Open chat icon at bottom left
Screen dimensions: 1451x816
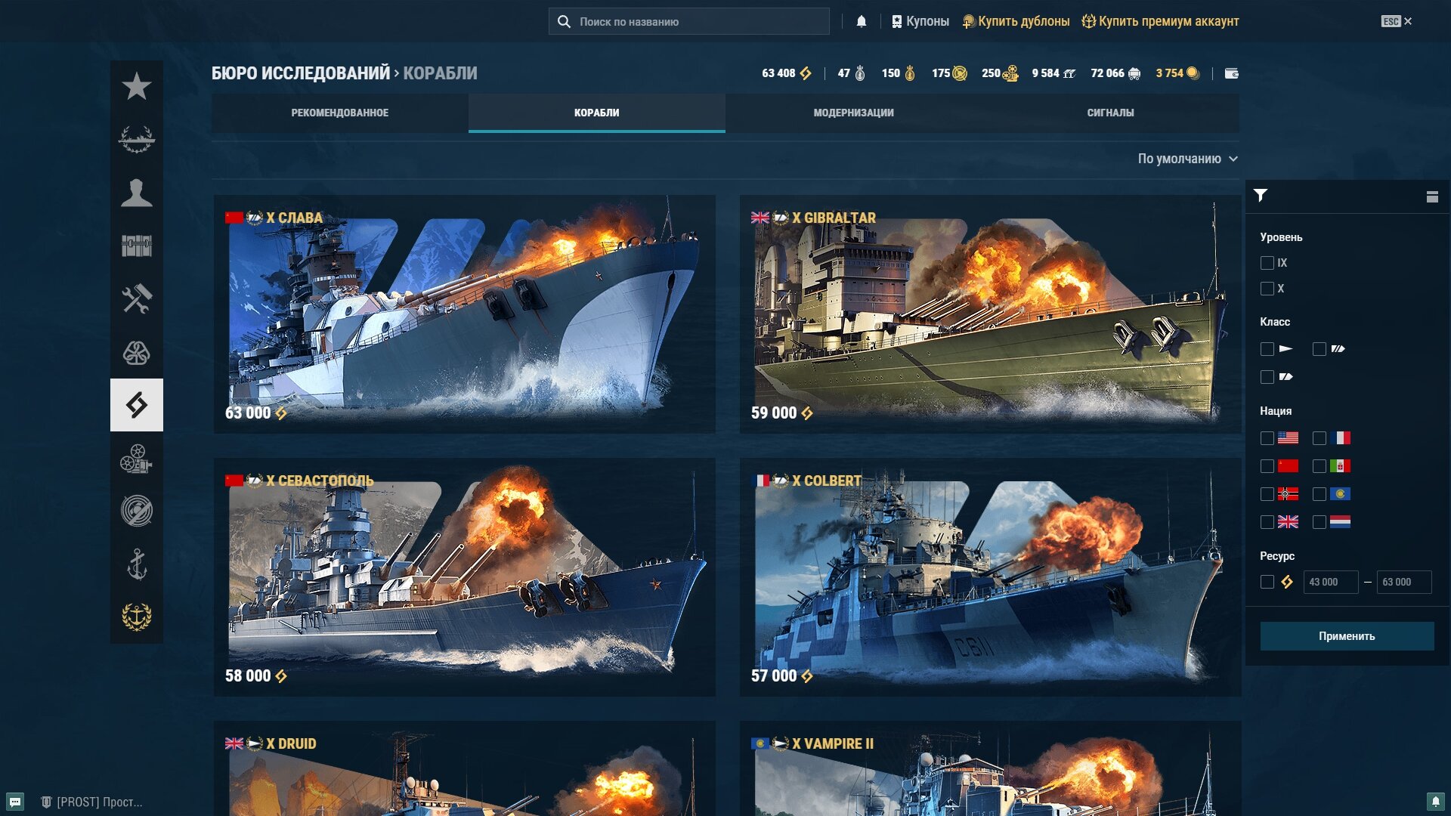(15, 802)
